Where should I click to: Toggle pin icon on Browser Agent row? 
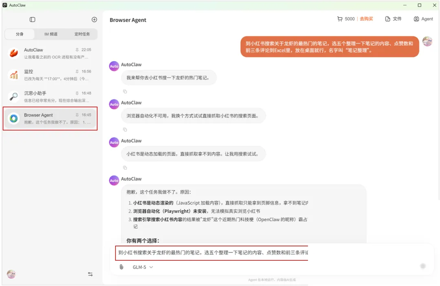(77, 115)
